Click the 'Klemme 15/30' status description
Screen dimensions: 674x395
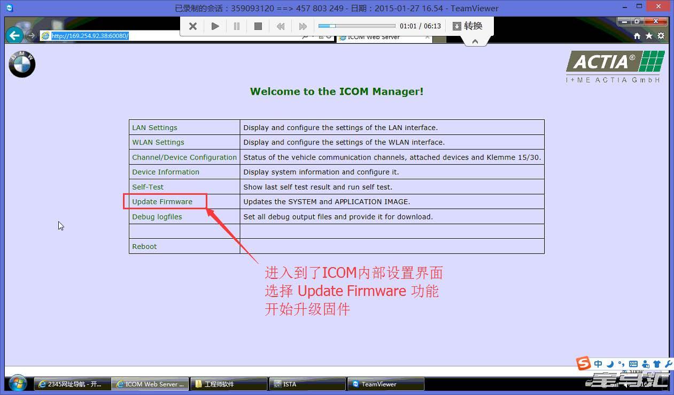392,157
